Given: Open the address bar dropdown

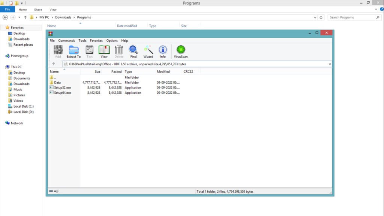Looking at the screenshot, I should [330, 64].
